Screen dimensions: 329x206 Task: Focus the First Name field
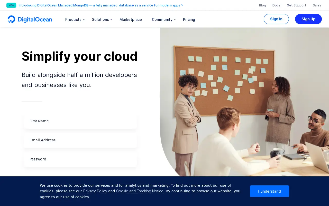pyautogui.click(x=80, y=121)
